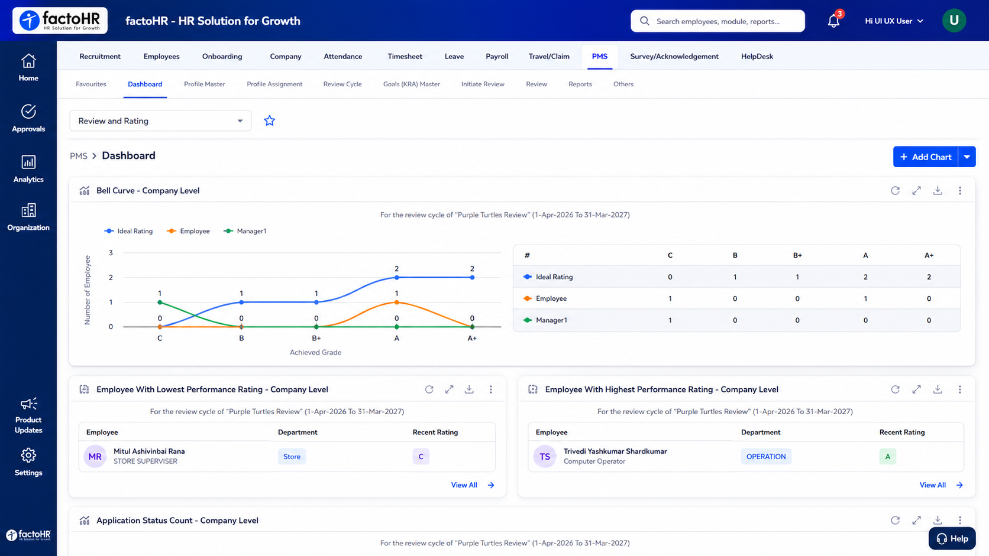This screenshot has width=989, height=556.
Task: Click the green A rating badge
Action: pyautogui.click(x=887, y=456)
